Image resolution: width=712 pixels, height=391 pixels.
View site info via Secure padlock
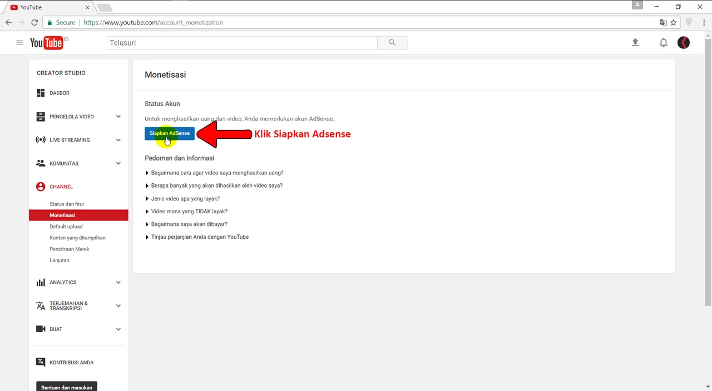pos(61,23)
